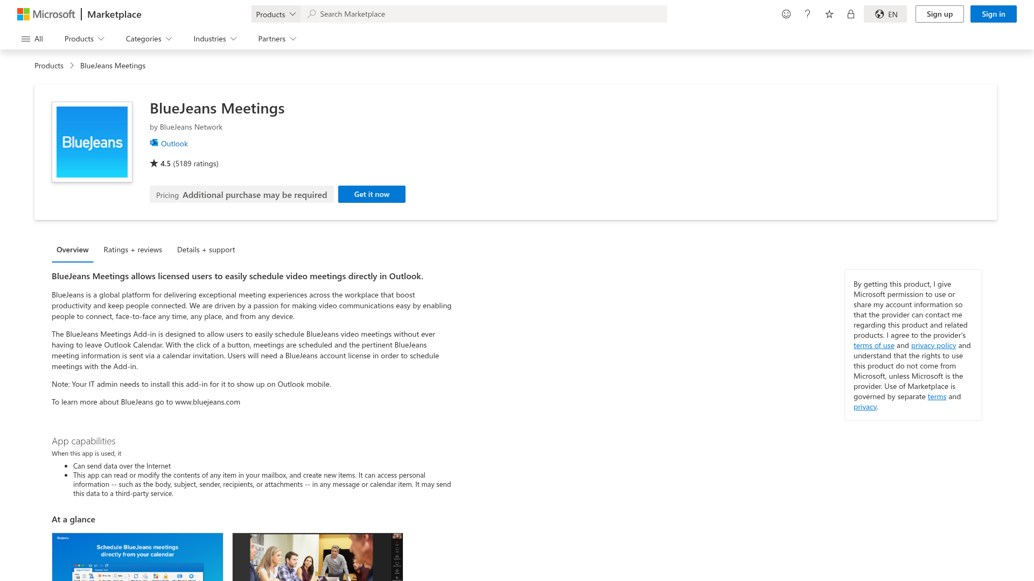Open the EN language selector
The image size is (1034, 581).
click(885, 14)
